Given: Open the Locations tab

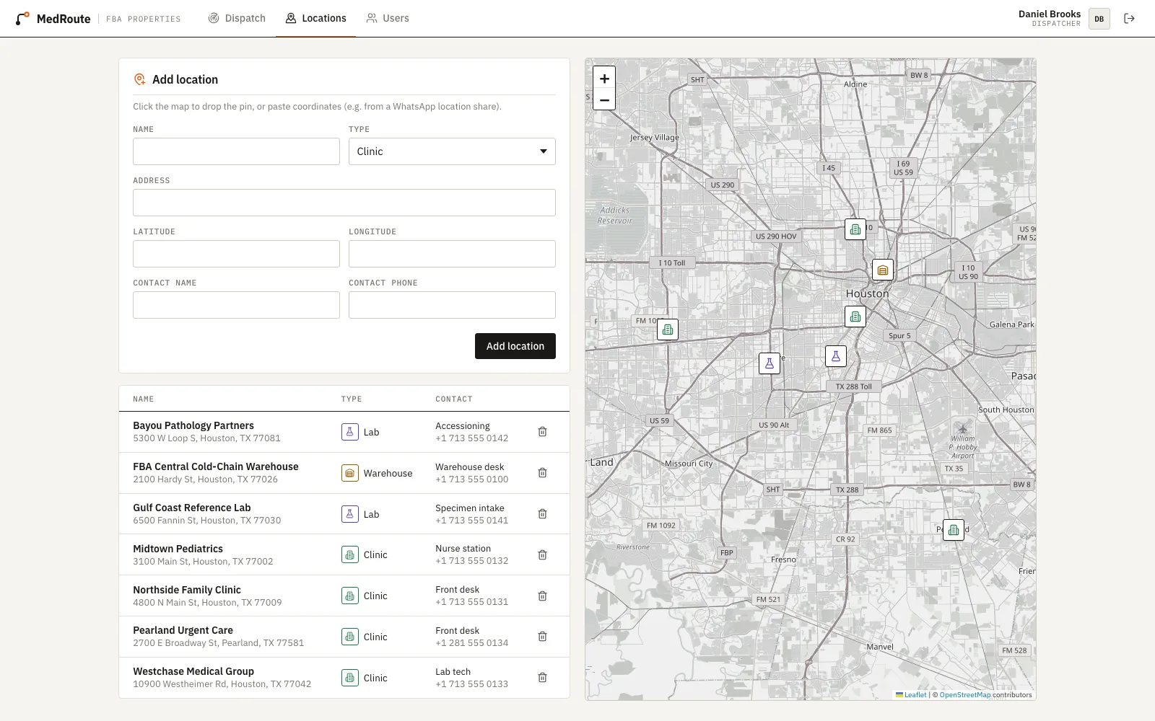Looking at the screenshot, I should [x=315, y=19].
